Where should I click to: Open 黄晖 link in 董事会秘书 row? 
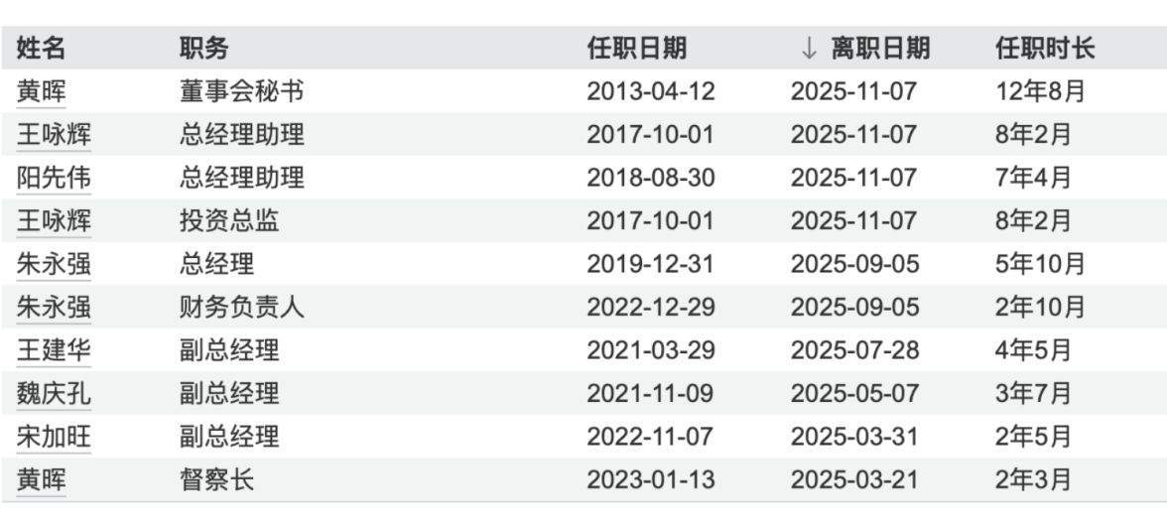(x=41, y=92)
